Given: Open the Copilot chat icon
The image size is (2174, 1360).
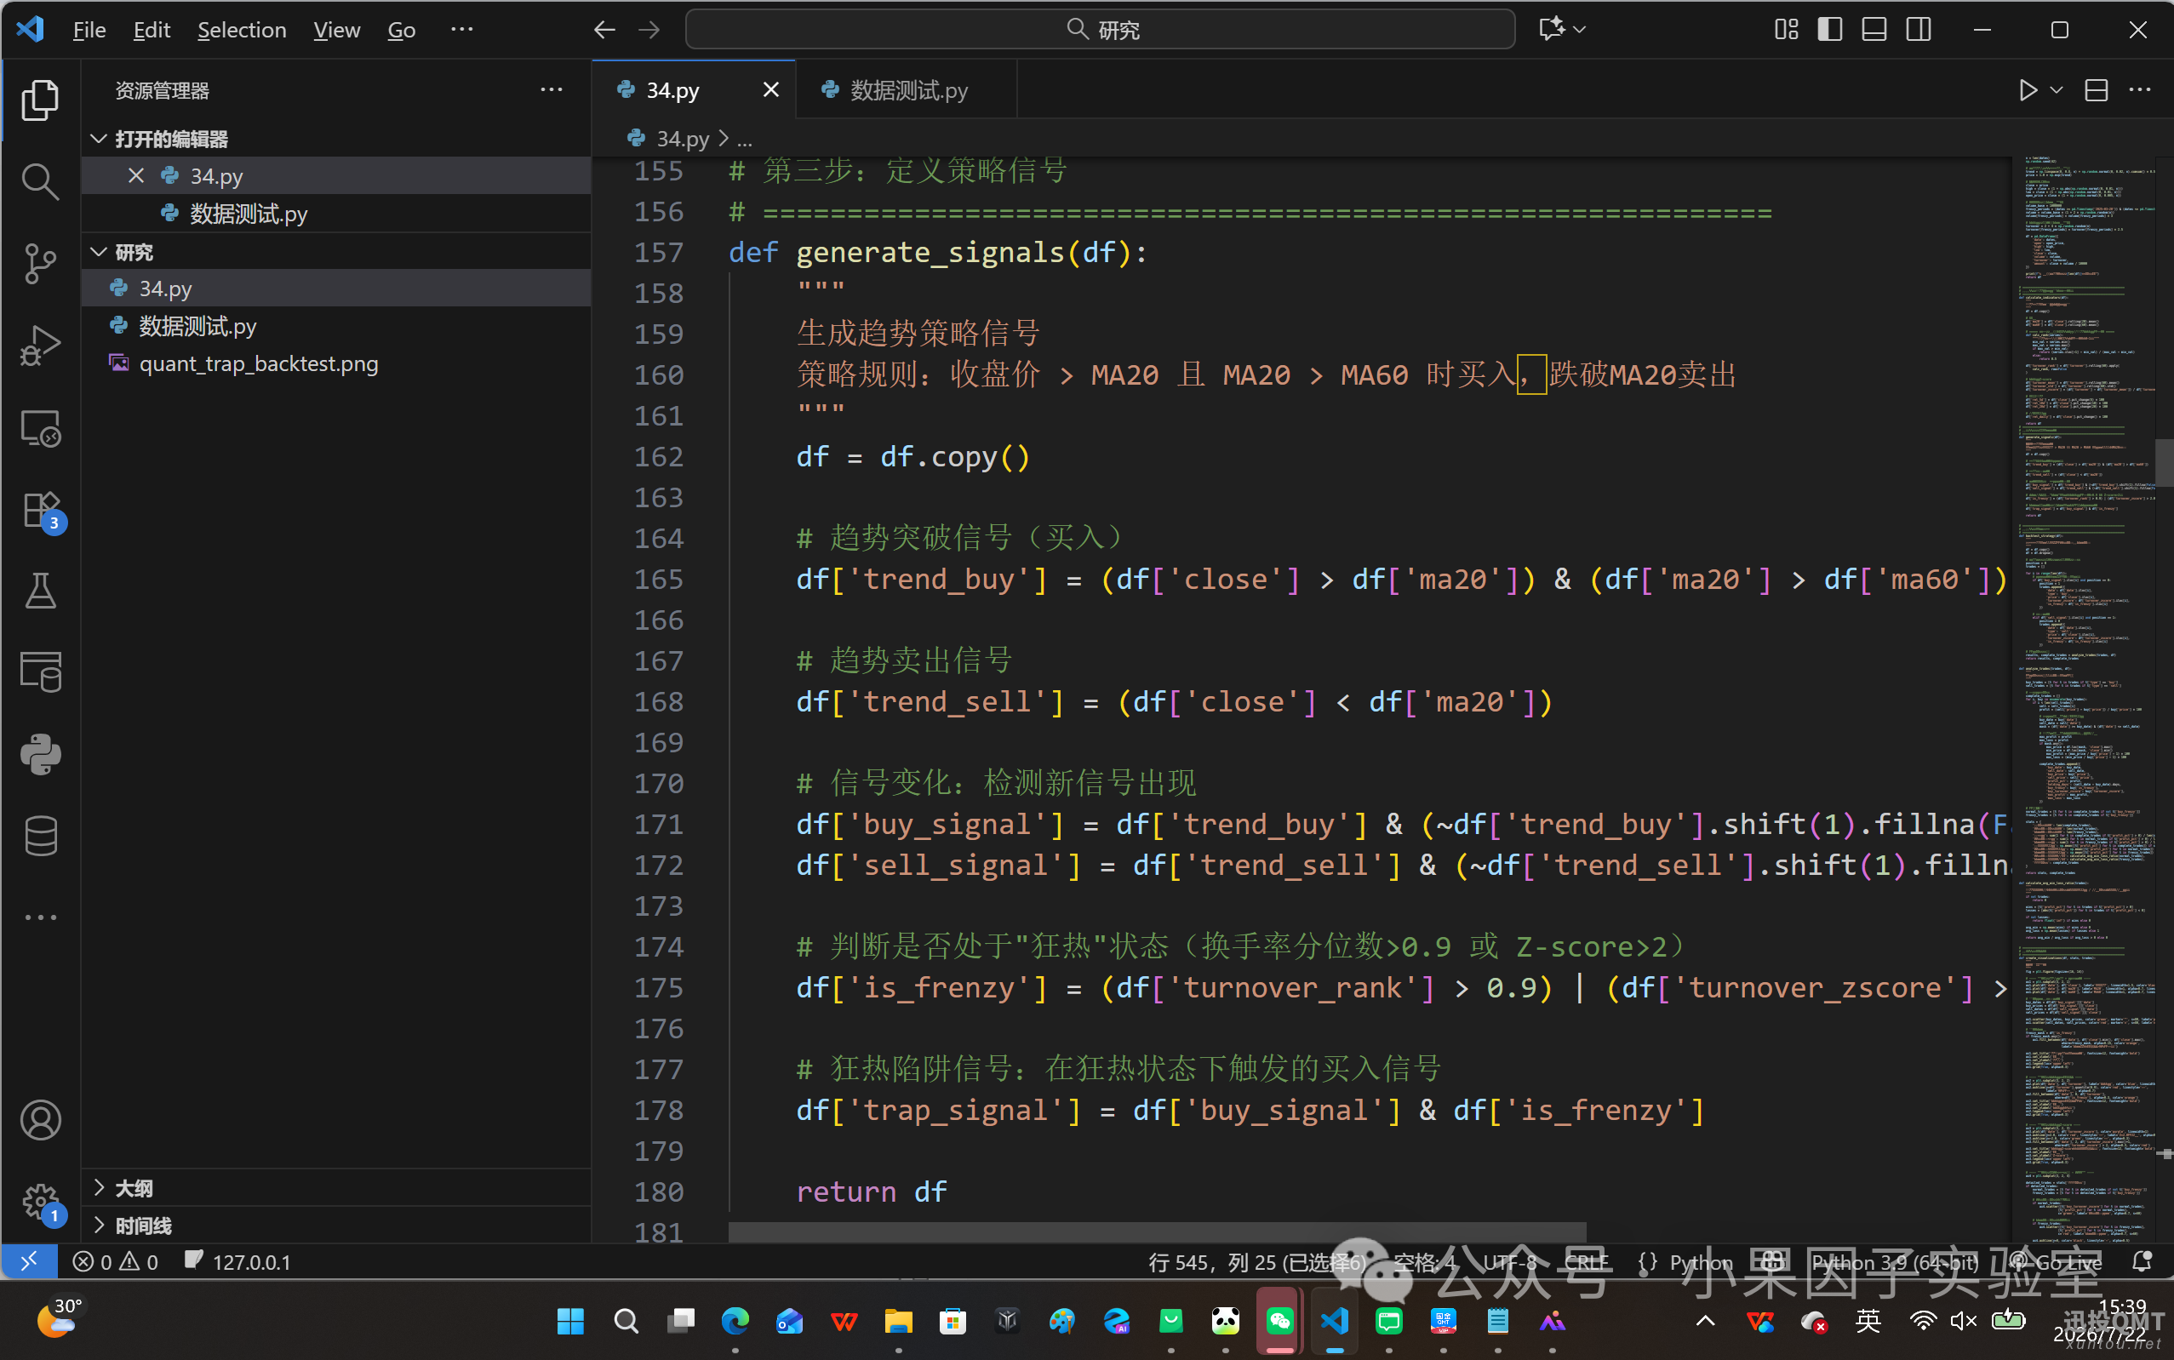Looking at the screenshot, I should point(1551,30).
